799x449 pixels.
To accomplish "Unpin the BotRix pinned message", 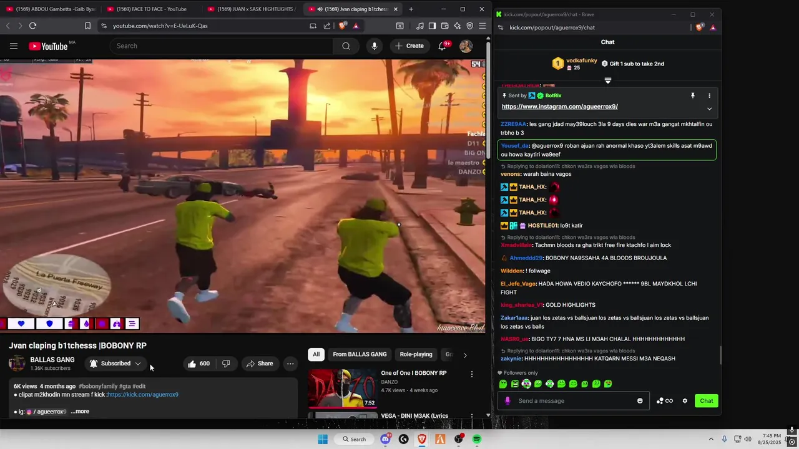I will (692, 95).
